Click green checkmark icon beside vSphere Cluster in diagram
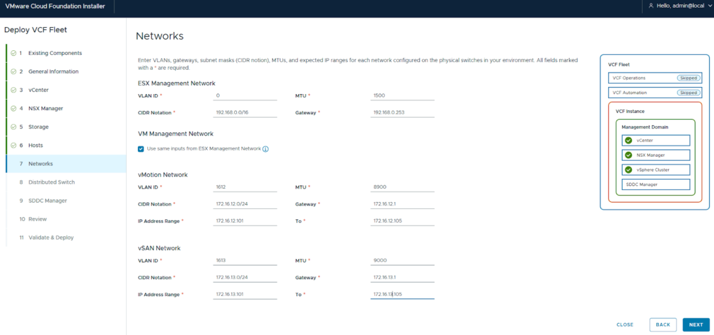Viewport: 714px width, 335px height. click(x=629, y=170)
